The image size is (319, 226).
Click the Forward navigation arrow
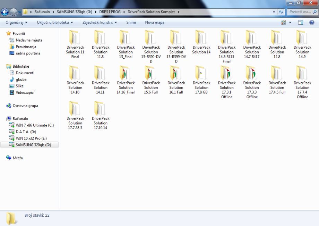click(14, 12)
